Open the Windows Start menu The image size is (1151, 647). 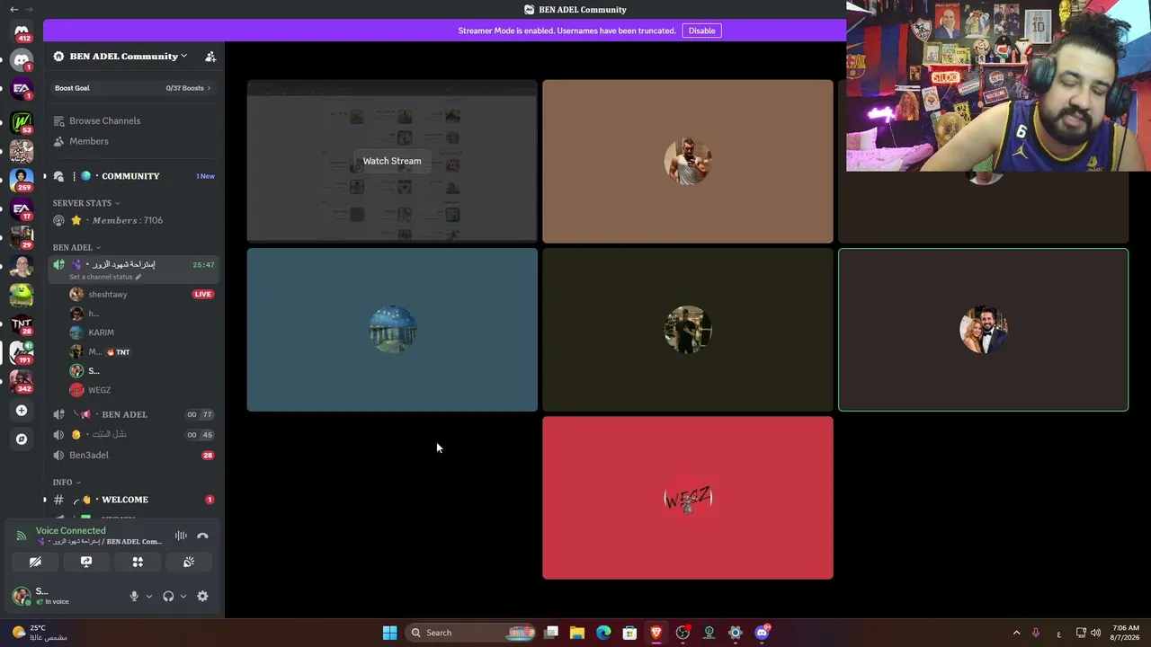tap(389, 633)
